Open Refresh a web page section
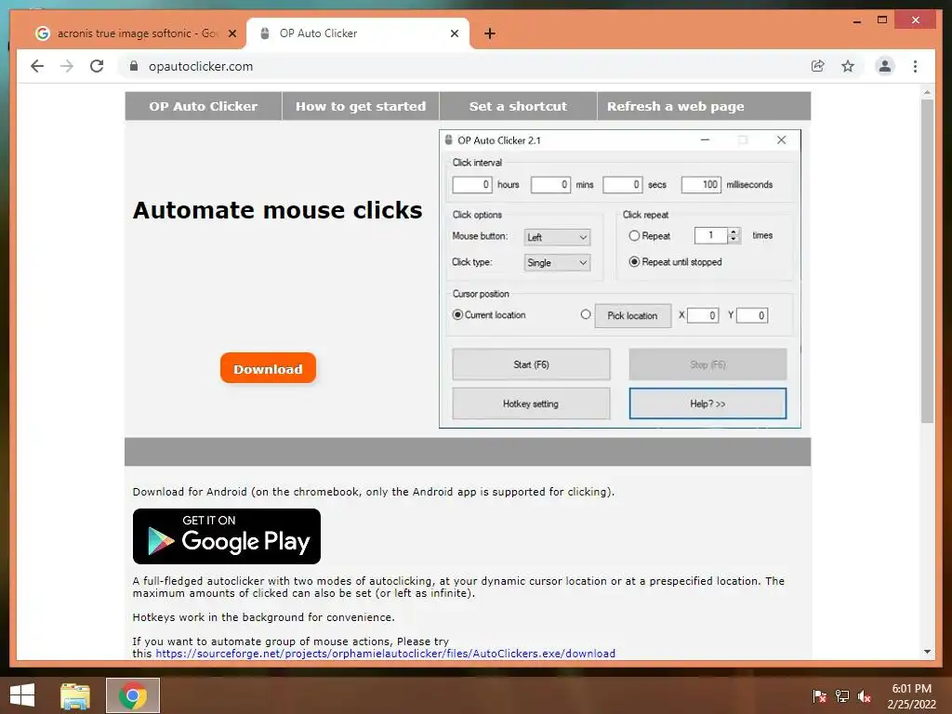The height and width of the screenshot is (714, 952). tap(676, 106)
